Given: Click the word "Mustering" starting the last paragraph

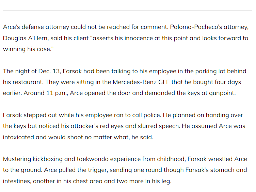Looking at the screenshot, I should pos(17,159).
